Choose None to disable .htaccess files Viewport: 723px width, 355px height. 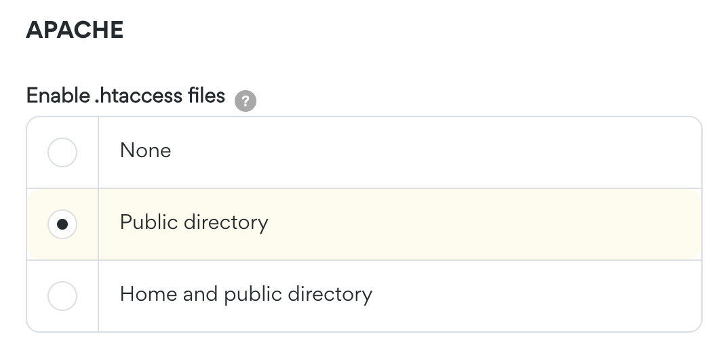pos(62,152)
